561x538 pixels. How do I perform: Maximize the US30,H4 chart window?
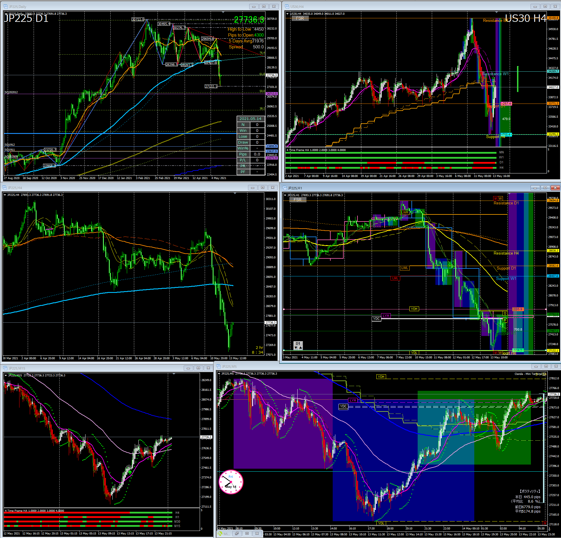coord(545,6)
